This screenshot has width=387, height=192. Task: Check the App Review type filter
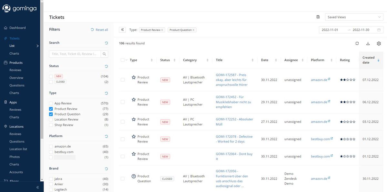[51, 103]
